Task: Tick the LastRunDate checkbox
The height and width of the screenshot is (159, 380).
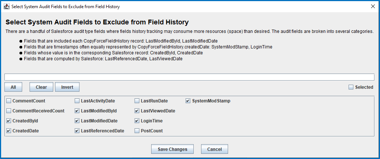Action: (137, 101)
